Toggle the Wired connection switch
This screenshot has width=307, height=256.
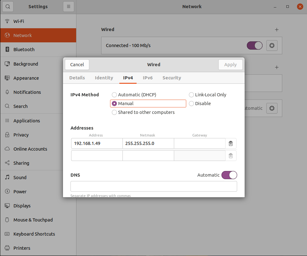coord(254,45)
